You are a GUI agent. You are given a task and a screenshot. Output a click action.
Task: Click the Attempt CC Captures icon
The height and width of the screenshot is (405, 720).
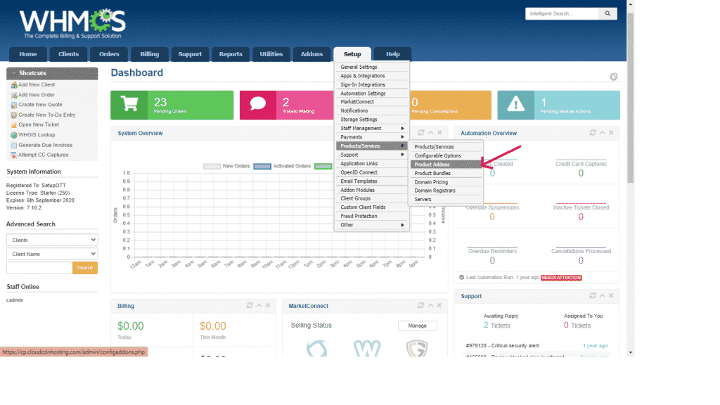click(14, 155)
